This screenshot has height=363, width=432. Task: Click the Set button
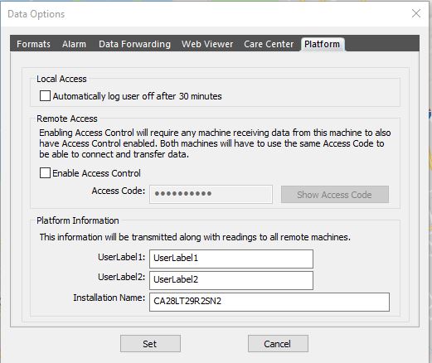pos(150,344)
